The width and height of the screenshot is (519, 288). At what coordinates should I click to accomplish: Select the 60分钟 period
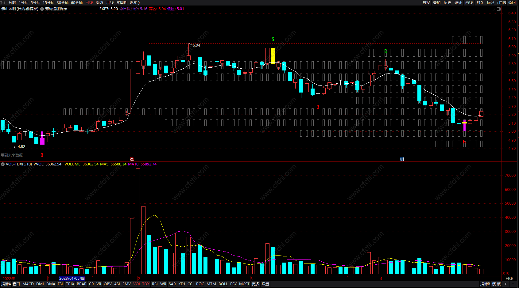77,2
